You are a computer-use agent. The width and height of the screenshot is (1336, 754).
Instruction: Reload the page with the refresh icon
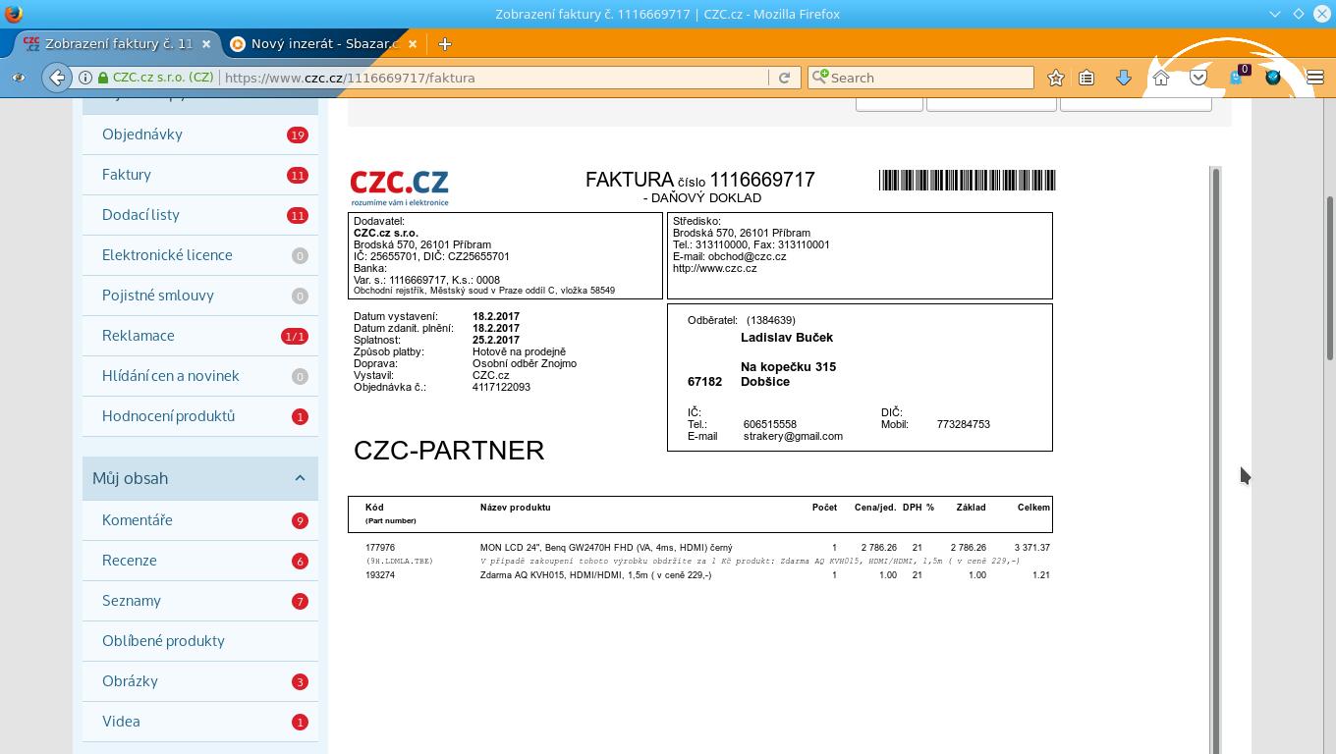(784, 78)
